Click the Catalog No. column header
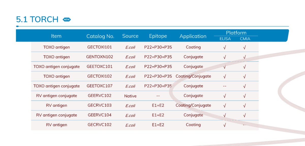The height and width of the screenshot is (146, 305). (100, 36)
